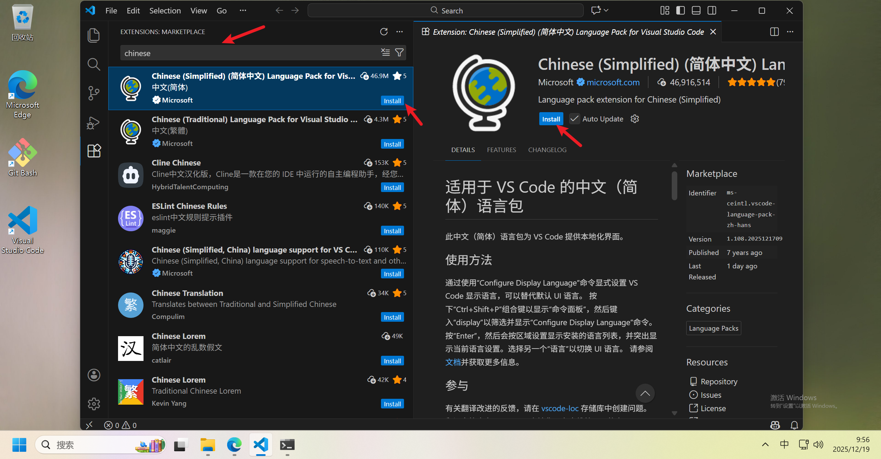Open the Accounts icon in activity bar
The image size is (881, 459).
pos(94,375)
